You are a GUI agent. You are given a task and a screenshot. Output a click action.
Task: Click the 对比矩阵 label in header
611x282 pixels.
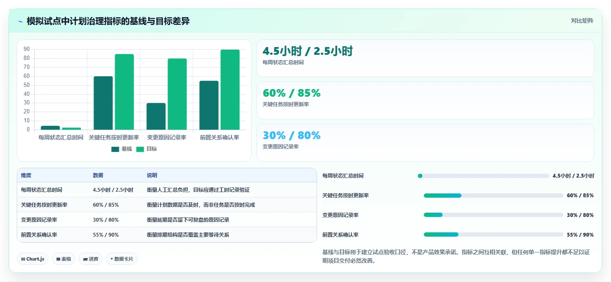click(x=582, y=21)
